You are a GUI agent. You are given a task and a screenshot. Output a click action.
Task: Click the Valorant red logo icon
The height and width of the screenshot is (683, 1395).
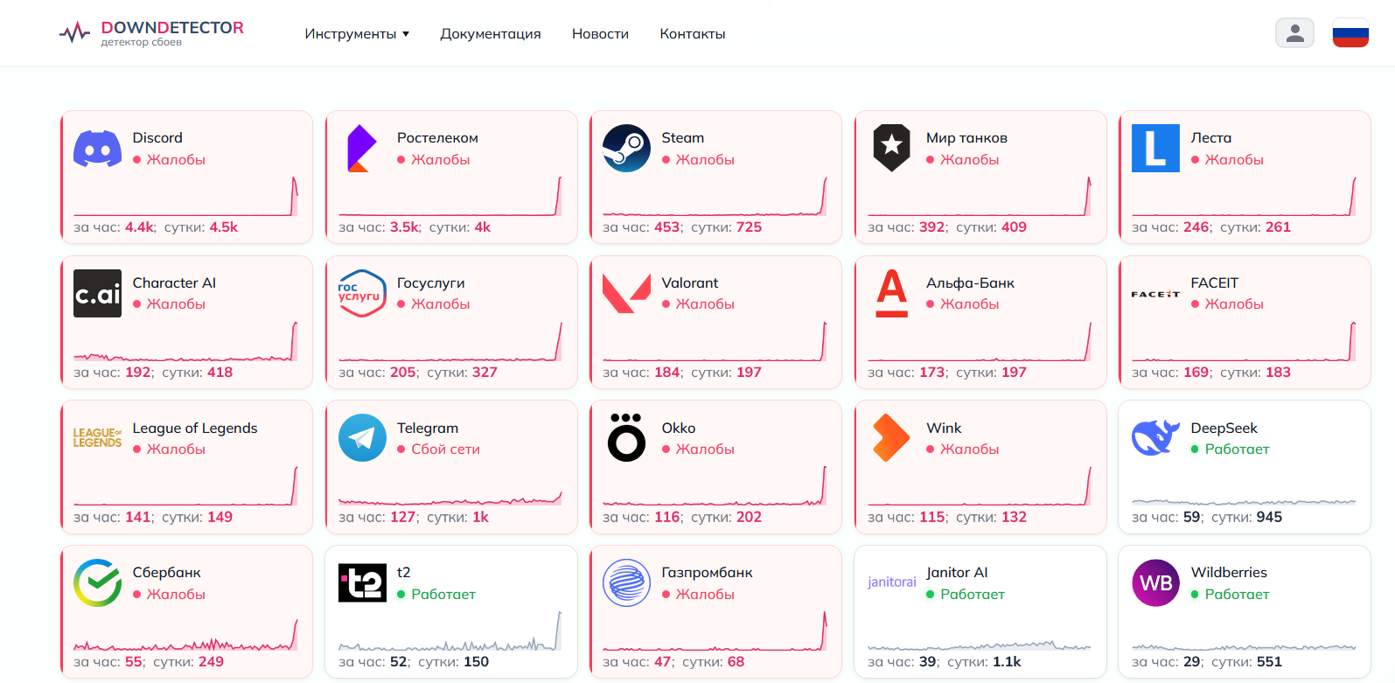point(627,294)
